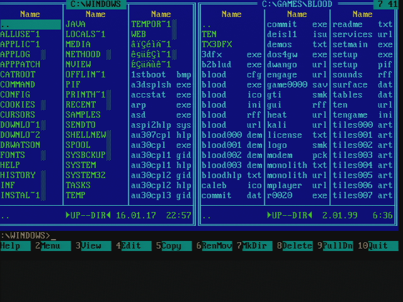Open the 2 Menu function key
The width and height of the screenshot is (403, 302).
coord(53,246)
